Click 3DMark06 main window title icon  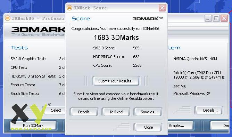click(x=8, y=18)
